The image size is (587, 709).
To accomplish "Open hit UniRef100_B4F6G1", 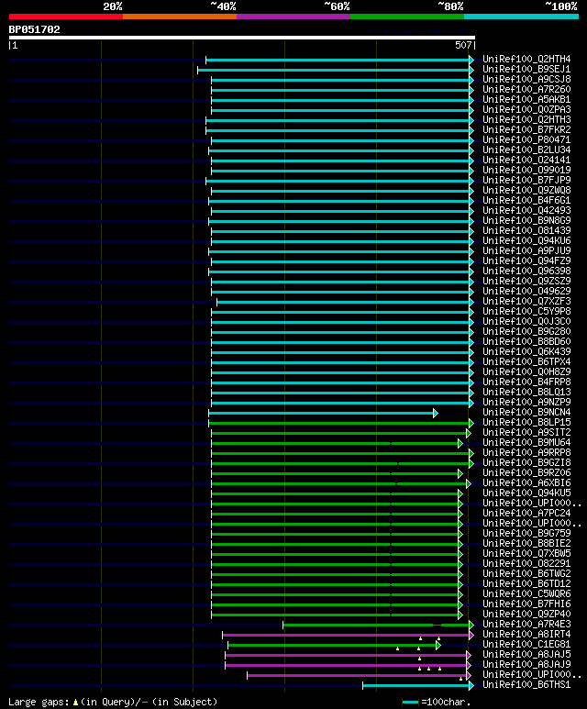I will [526, 200].
